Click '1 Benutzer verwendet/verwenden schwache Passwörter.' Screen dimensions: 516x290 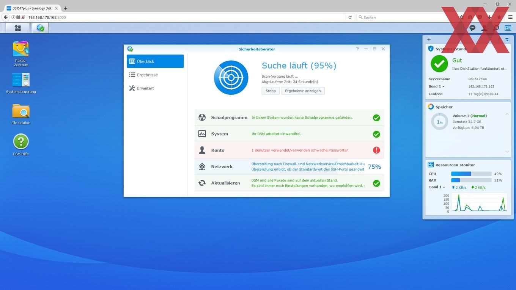(300, 150)
